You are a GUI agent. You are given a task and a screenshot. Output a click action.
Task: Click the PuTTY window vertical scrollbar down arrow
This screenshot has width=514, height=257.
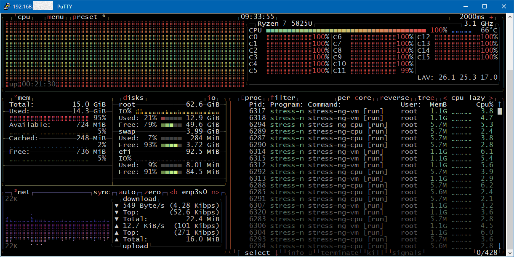tap(510, 253)
